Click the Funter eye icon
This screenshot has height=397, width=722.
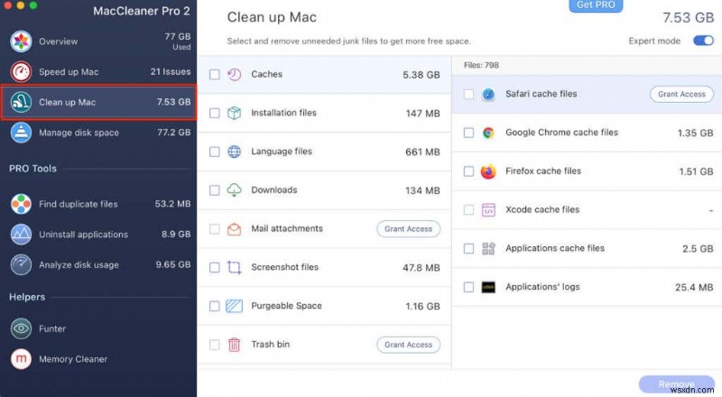click(x=21, y=328)
